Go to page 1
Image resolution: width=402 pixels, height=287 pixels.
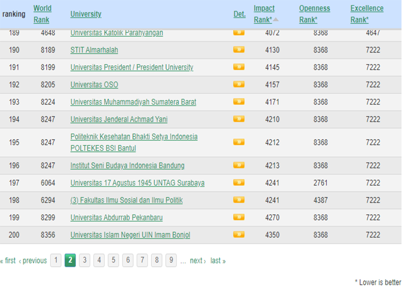pyautogui.click(x=56, y=261)
